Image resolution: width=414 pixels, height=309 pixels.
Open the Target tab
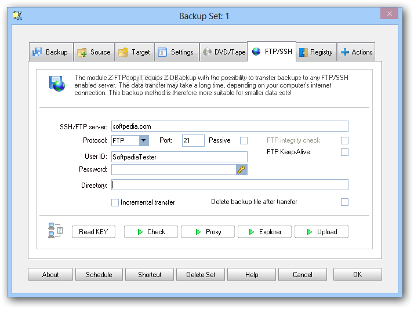135,52
